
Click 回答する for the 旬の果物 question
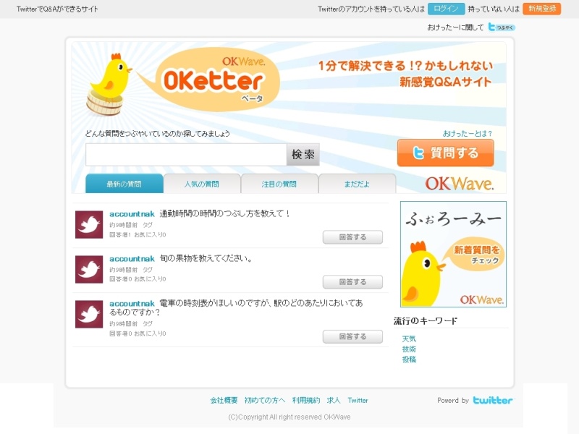pos(352,282)
